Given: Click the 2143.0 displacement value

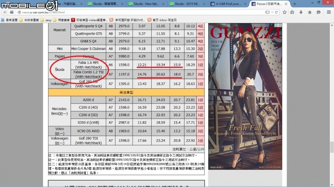Looking at the screenshot, I should pos(124,100).
